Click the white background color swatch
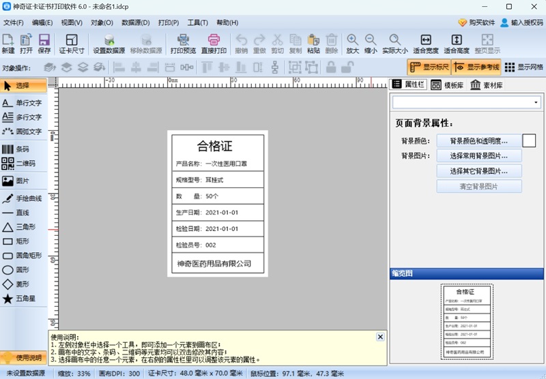The width and height of the screenshot is (546, 379). [529, 141]
